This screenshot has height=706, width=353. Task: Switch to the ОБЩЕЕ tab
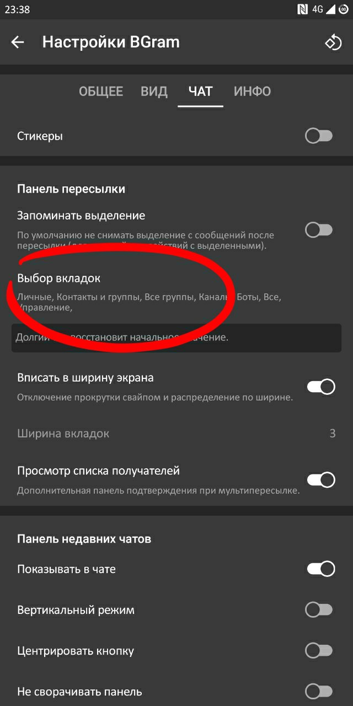pos(101,92)
